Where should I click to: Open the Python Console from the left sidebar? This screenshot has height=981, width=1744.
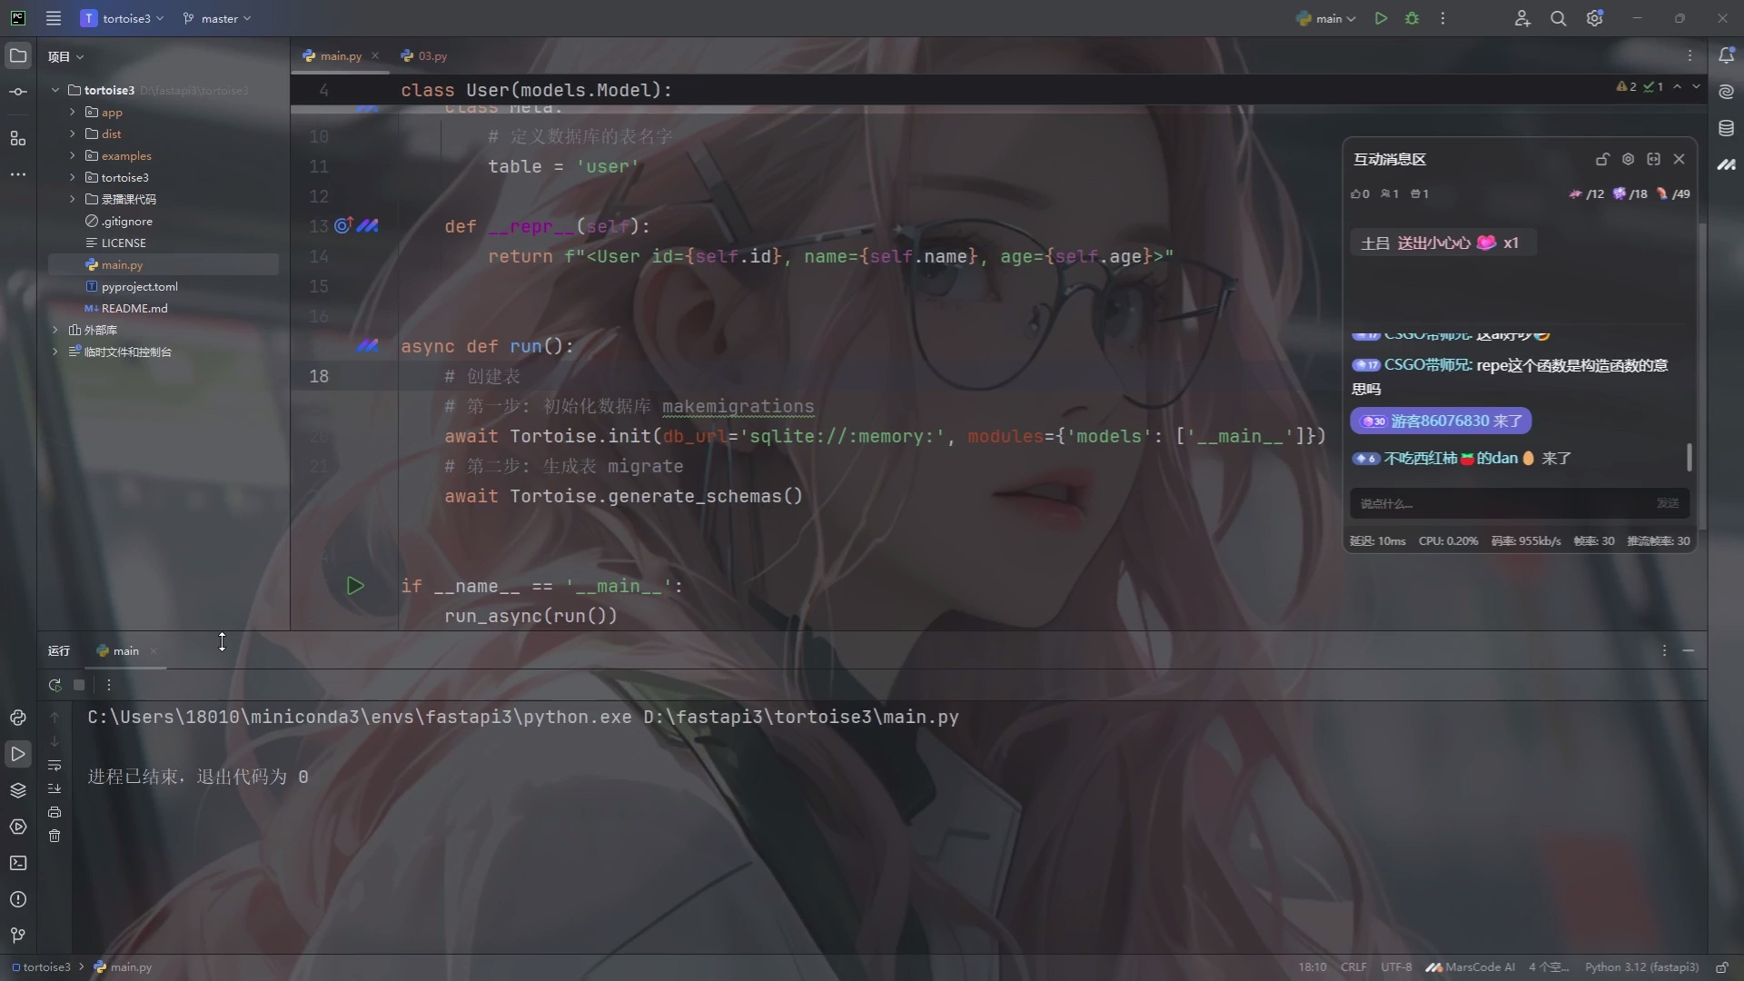[x=18, y=718]
